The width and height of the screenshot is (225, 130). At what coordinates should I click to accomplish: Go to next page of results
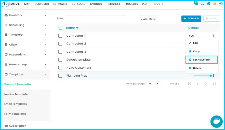[x=206, y=84]
